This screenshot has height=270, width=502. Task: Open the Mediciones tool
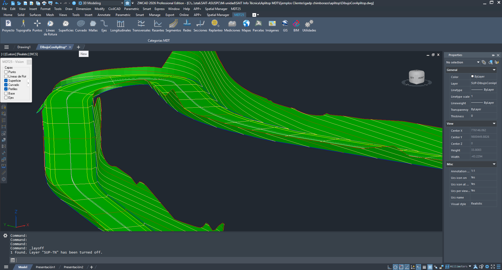point(232,26)
